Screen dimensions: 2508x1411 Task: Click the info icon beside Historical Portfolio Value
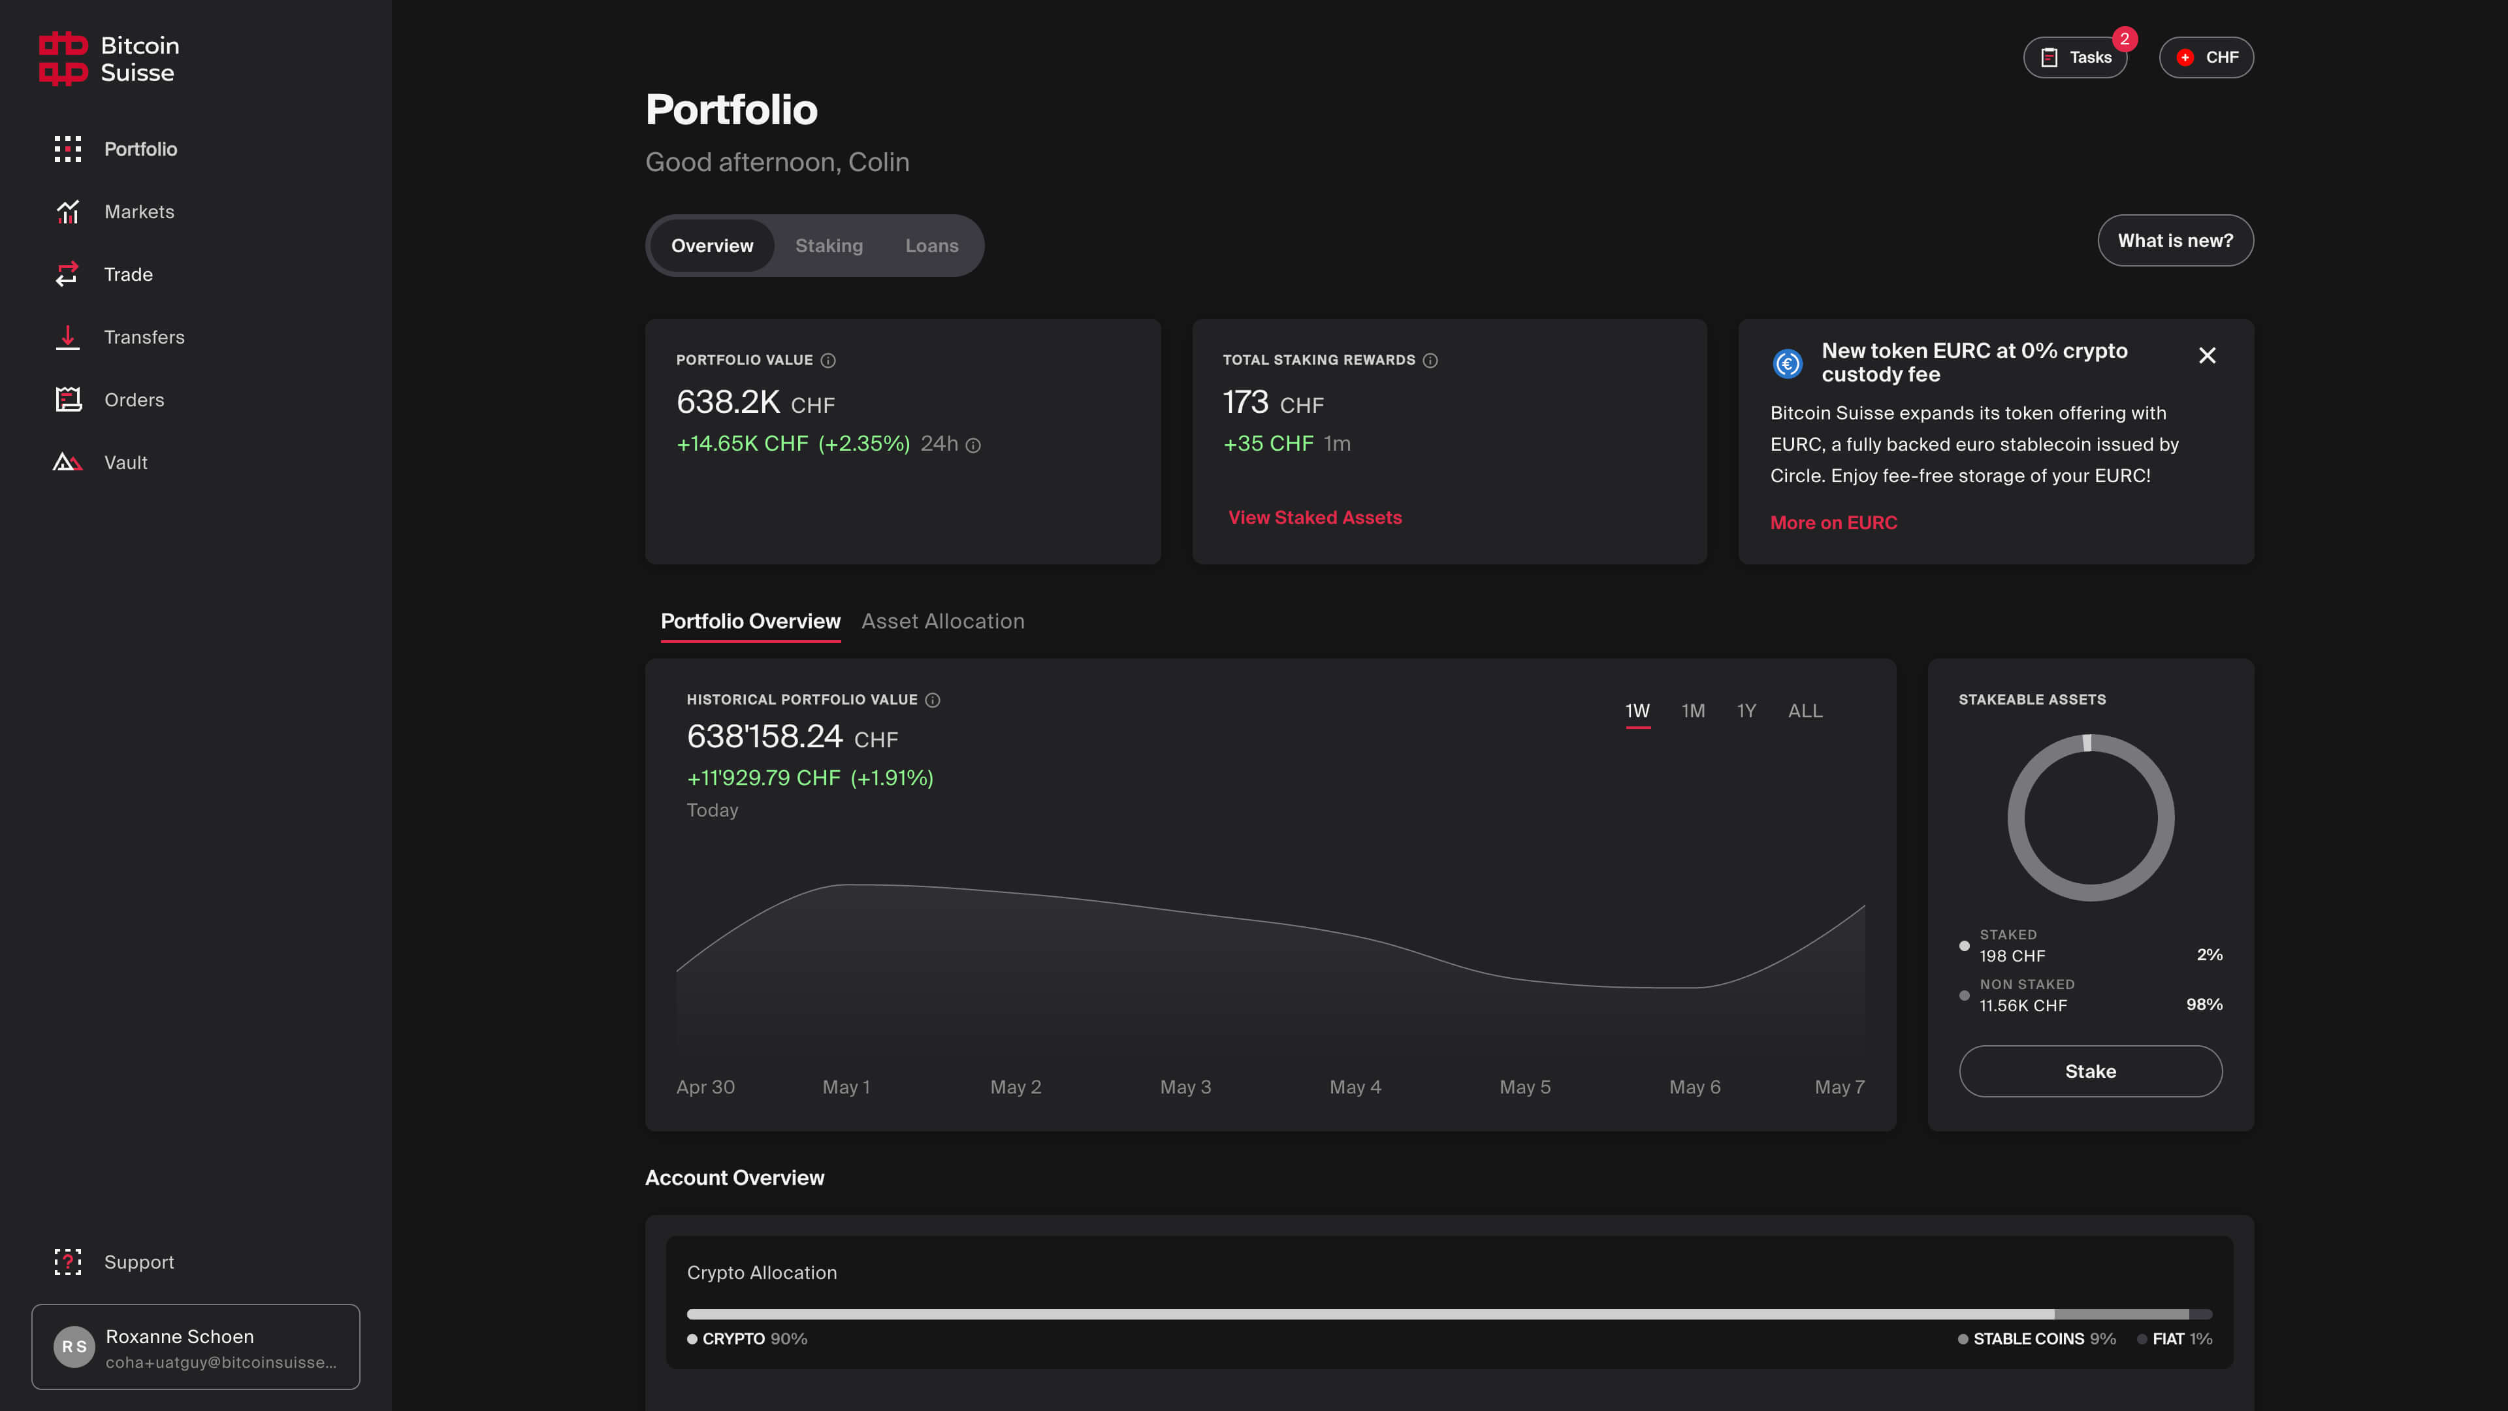point(932,700)
